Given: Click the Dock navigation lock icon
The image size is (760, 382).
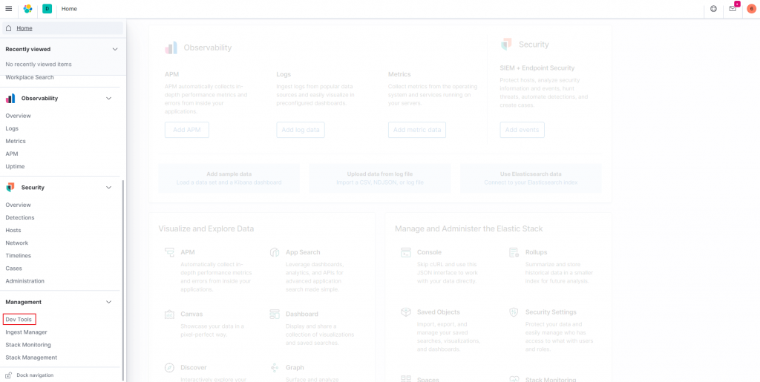Looking at the screenshot, I should coord(9,375).
